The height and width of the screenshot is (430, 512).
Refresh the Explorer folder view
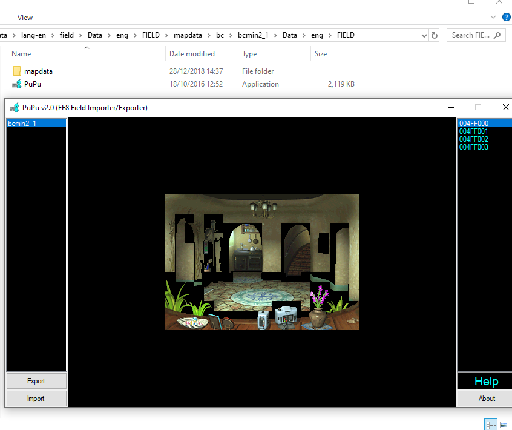point(435,35)
